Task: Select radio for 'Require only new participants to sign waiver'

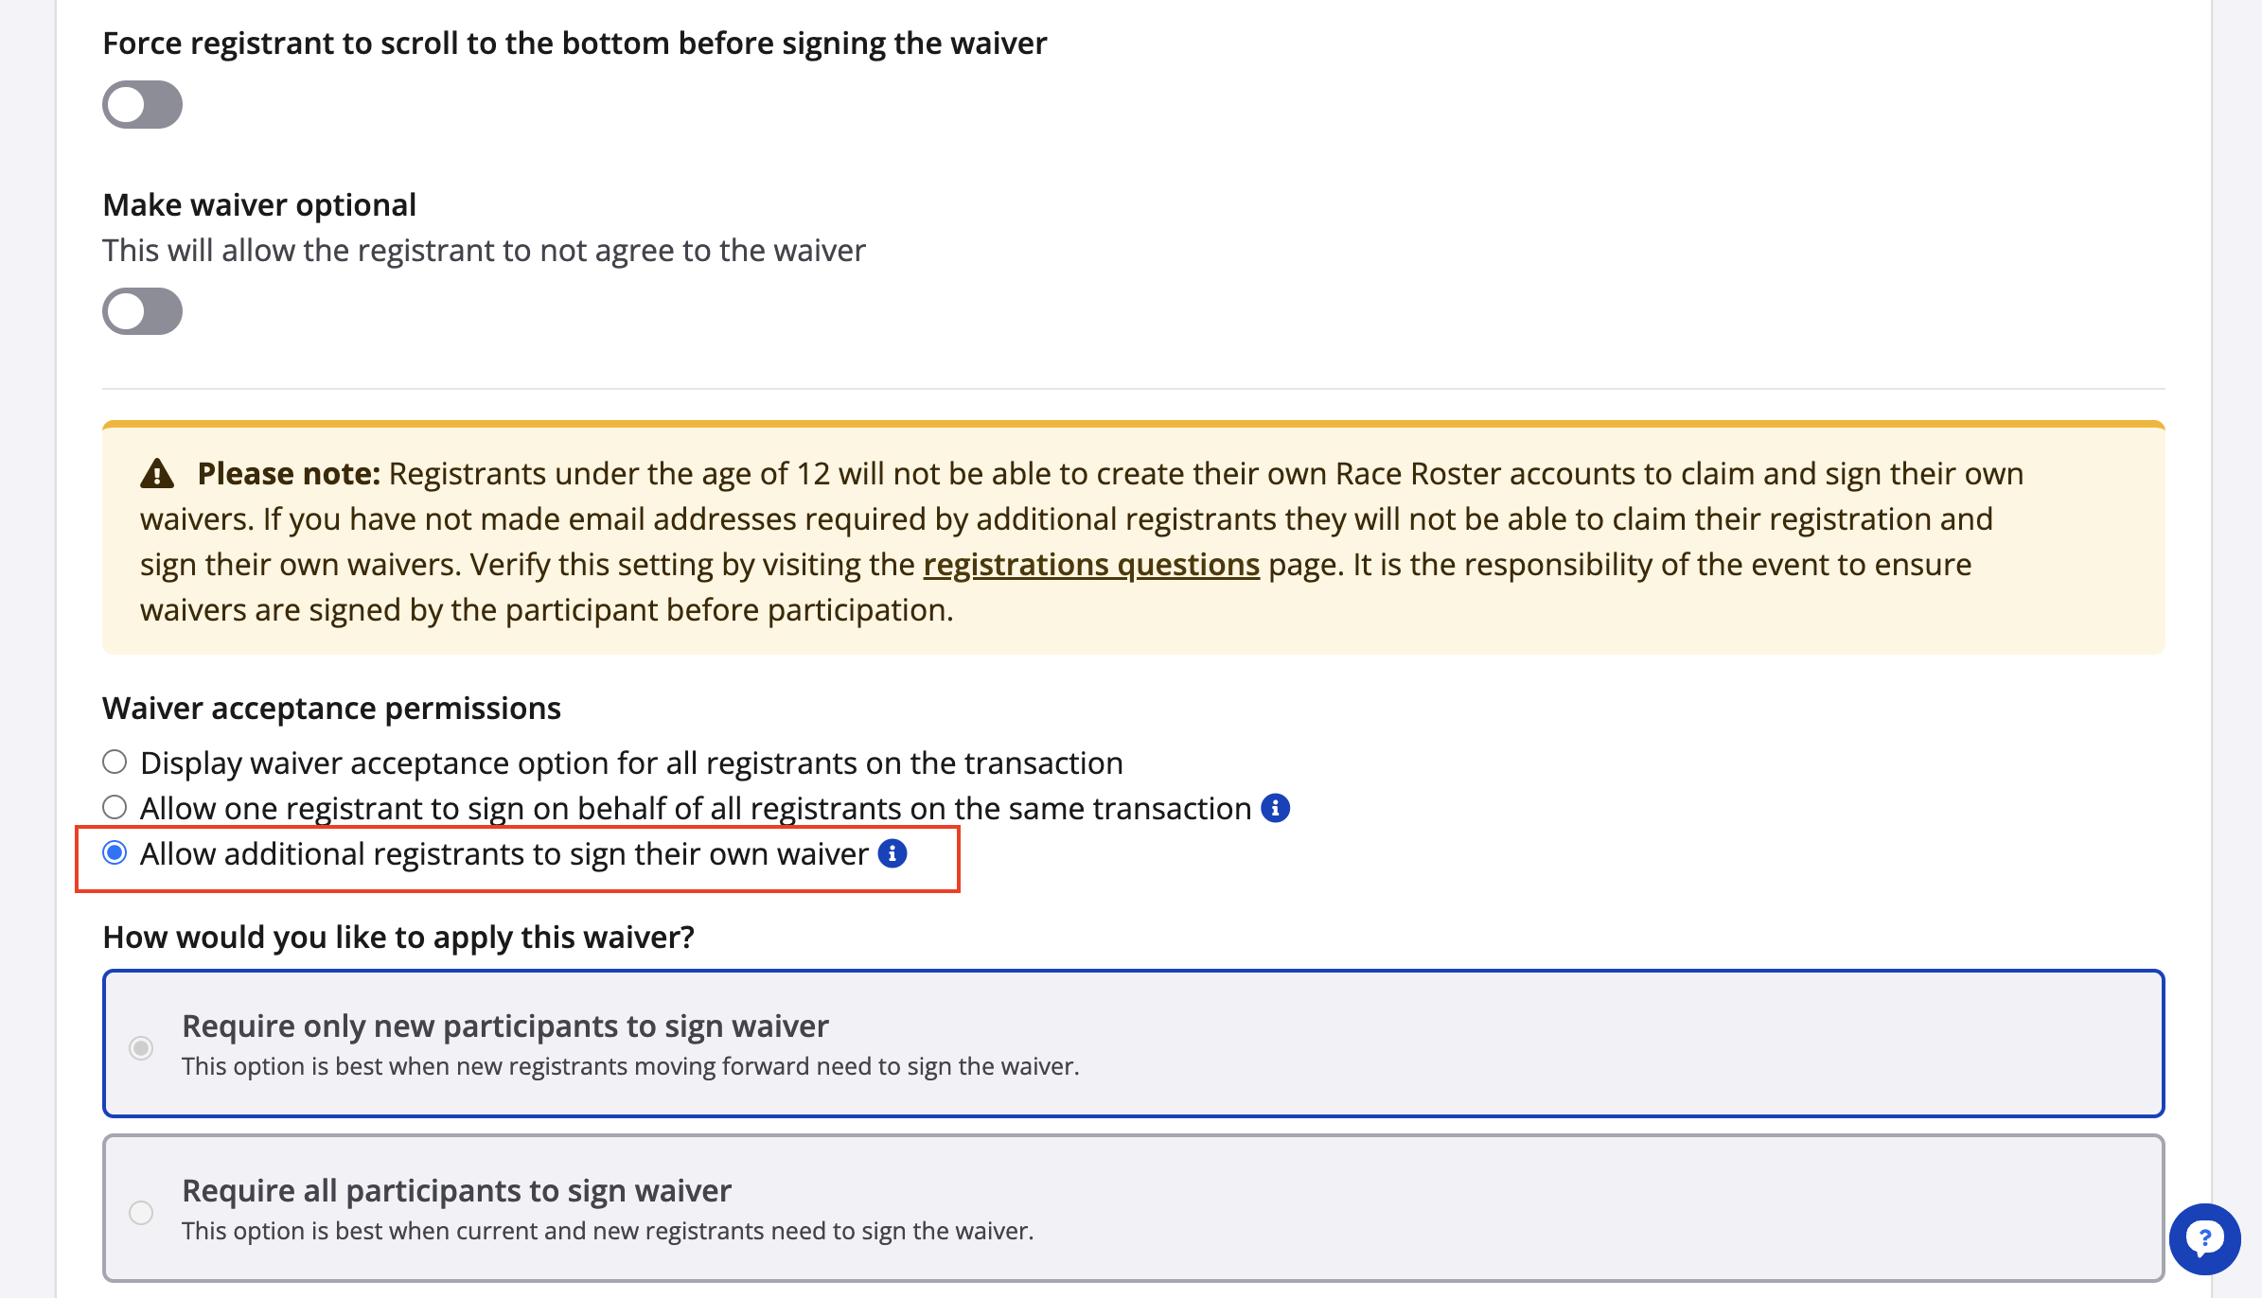Action: pyautogui.click(x=141, y=1048)
